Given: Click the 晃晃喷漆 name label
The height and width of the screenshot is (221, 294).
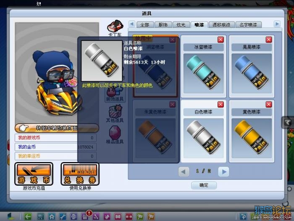Looking at the screenshot, I should click(x=252, y=47).
